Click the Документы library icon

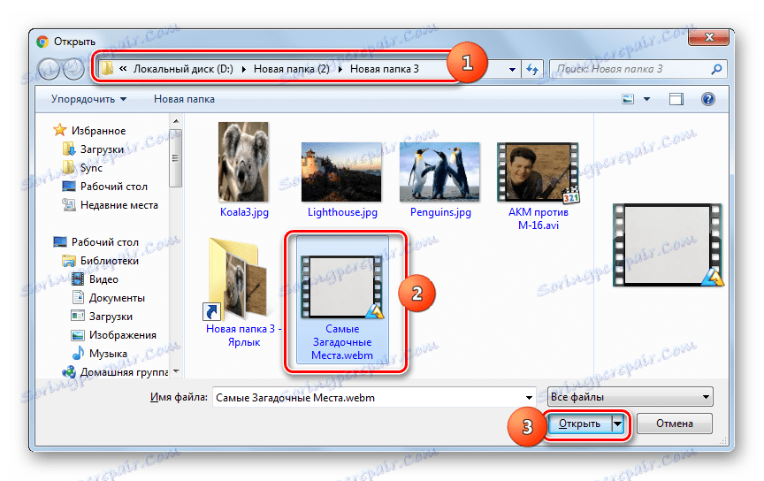[78, 297]
